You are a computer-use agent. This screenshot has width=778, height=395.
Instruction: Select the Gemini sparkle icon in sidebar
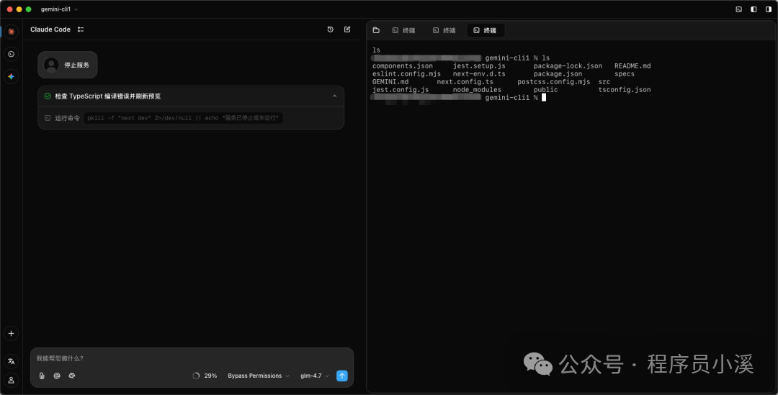point(11,76)
